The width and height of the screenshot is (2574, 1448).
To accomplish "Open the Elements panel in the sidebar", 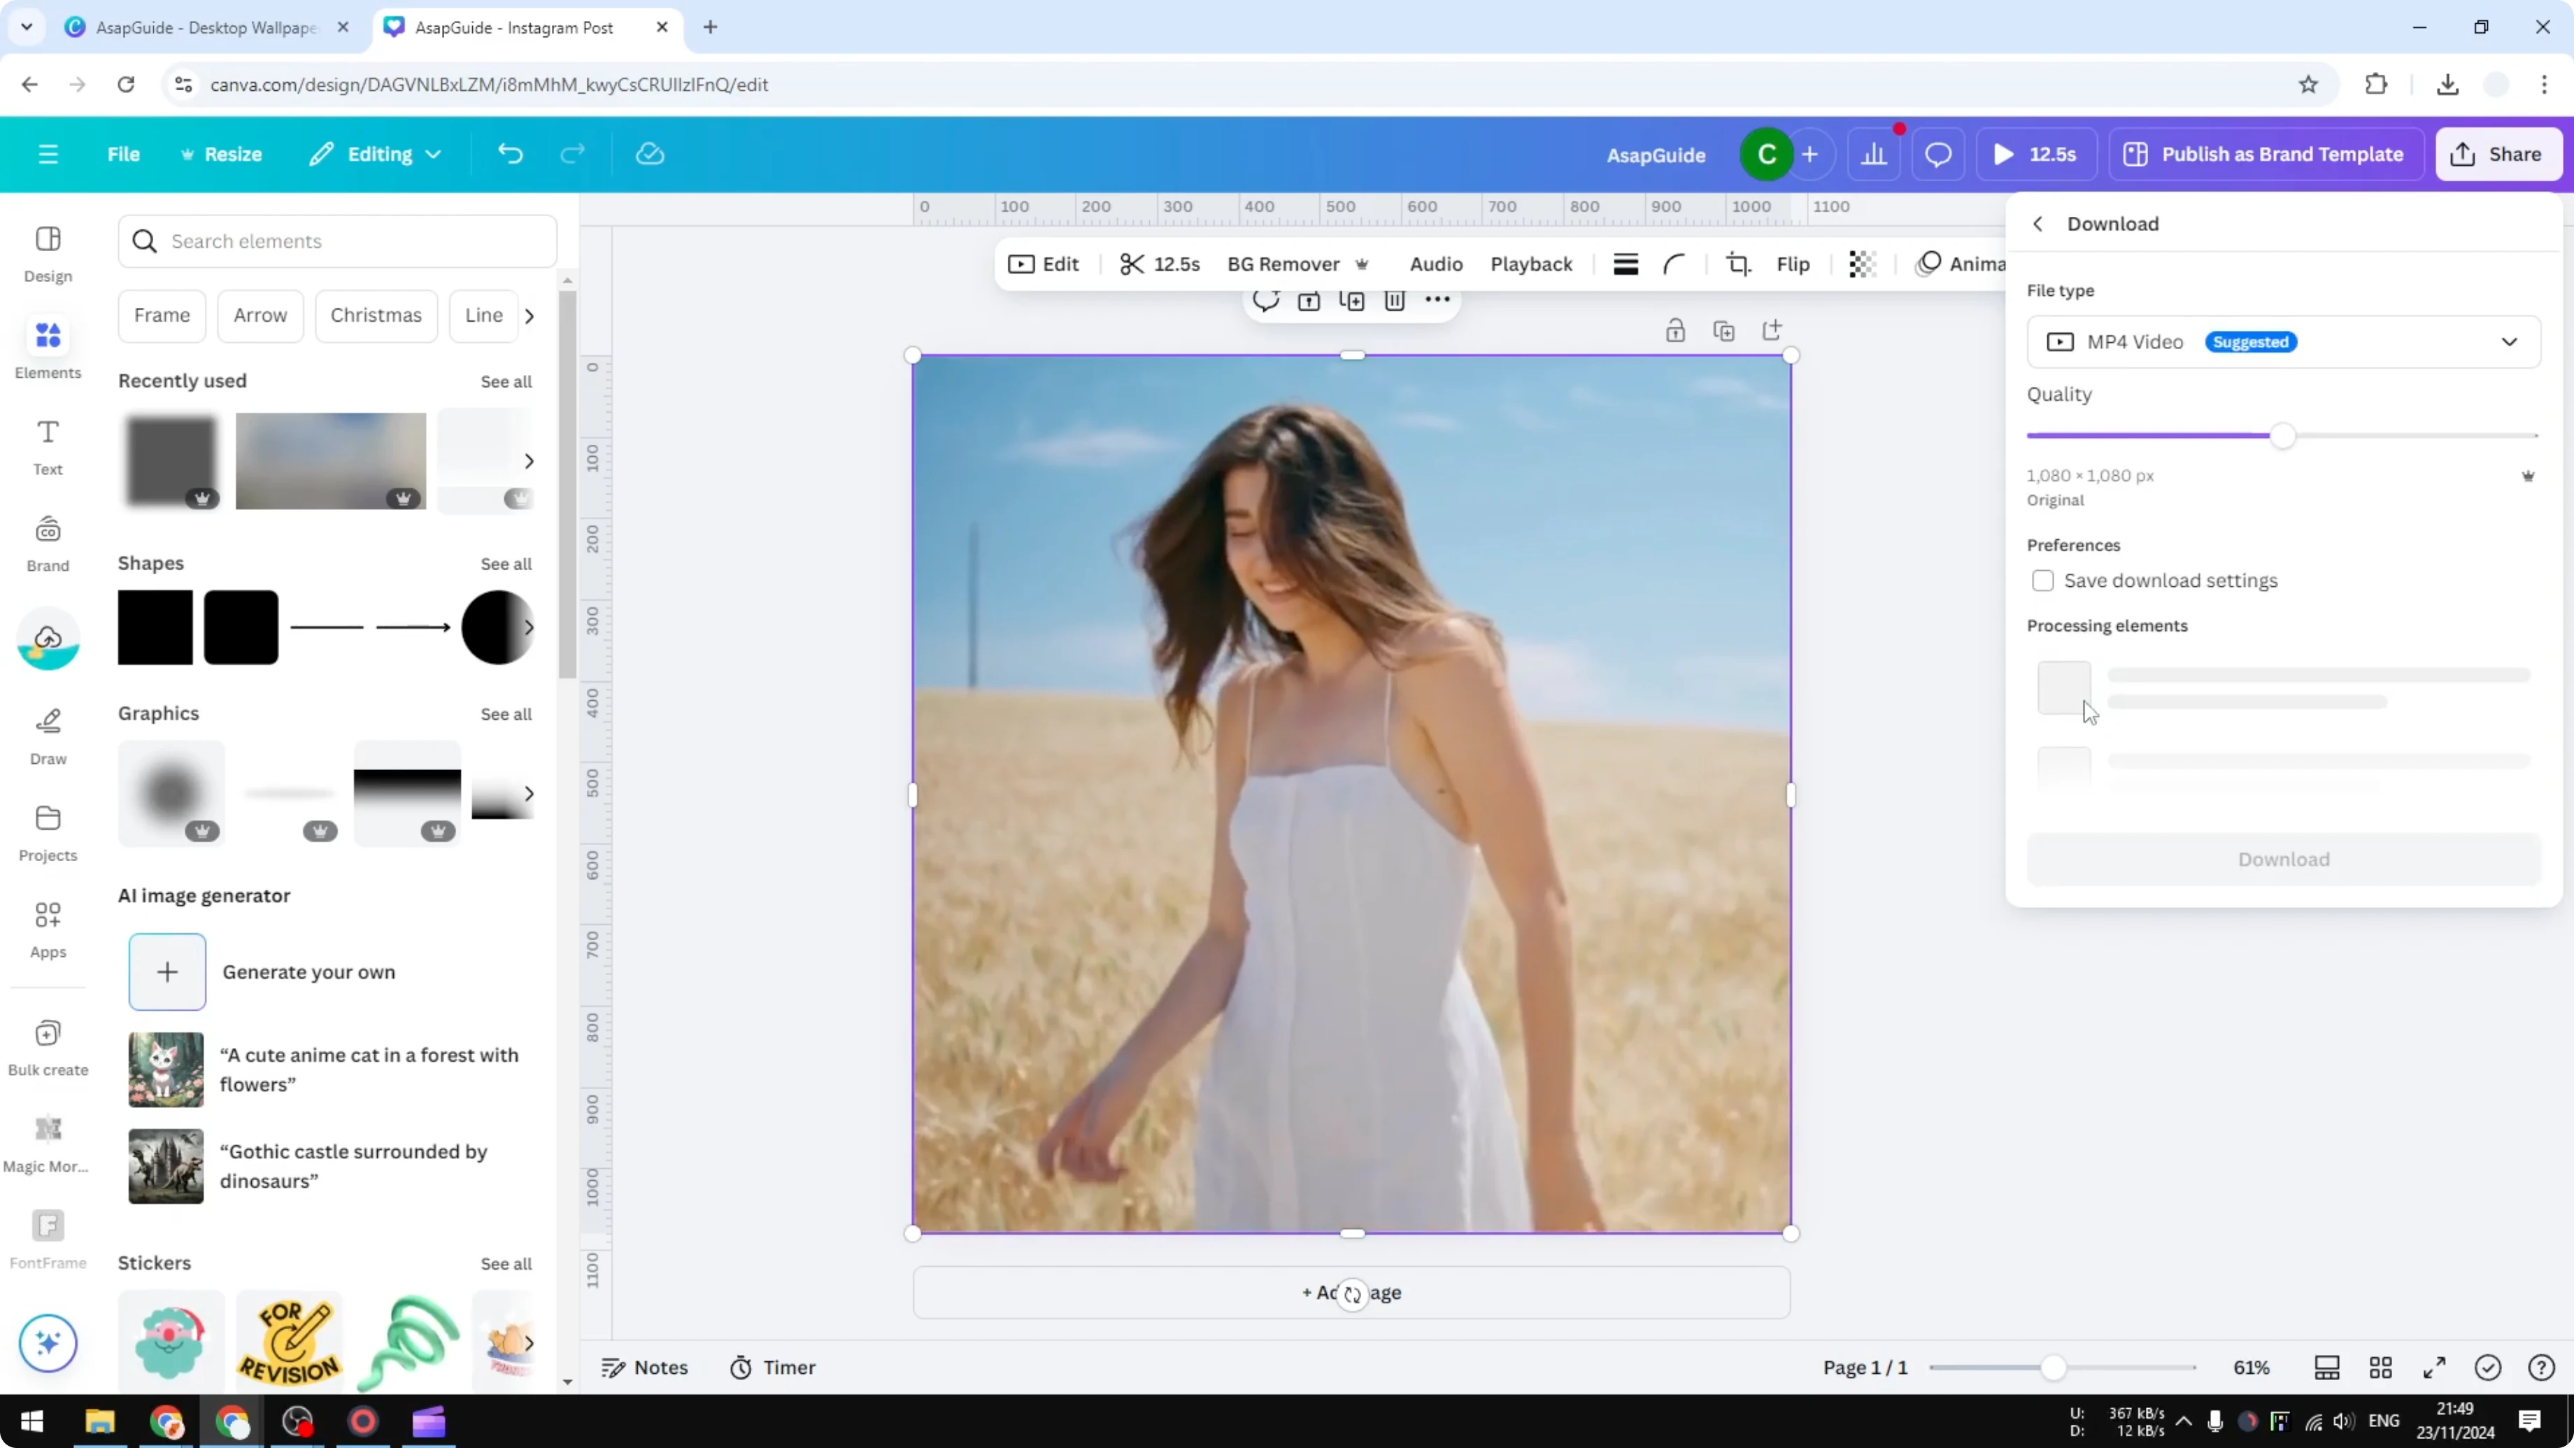I will pyautogui.click(x=47, y=347).
